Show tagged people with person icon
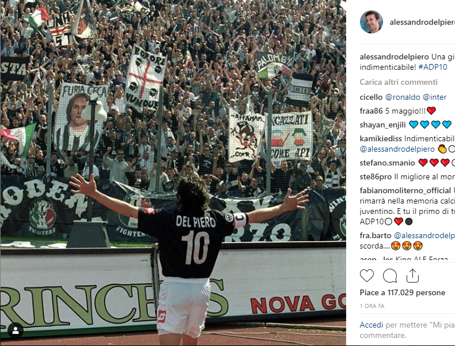This screenshot has width=455, height=346. 16,330
